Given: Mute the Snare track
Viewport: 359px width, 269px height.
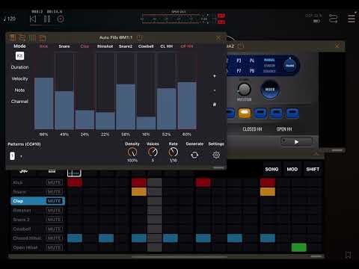Looking at the screenshot, I should point(55,192).
